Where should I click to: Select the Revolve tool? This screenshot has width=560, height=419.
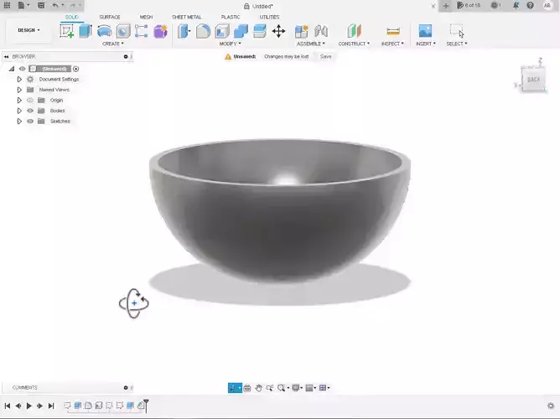[104, 31]
